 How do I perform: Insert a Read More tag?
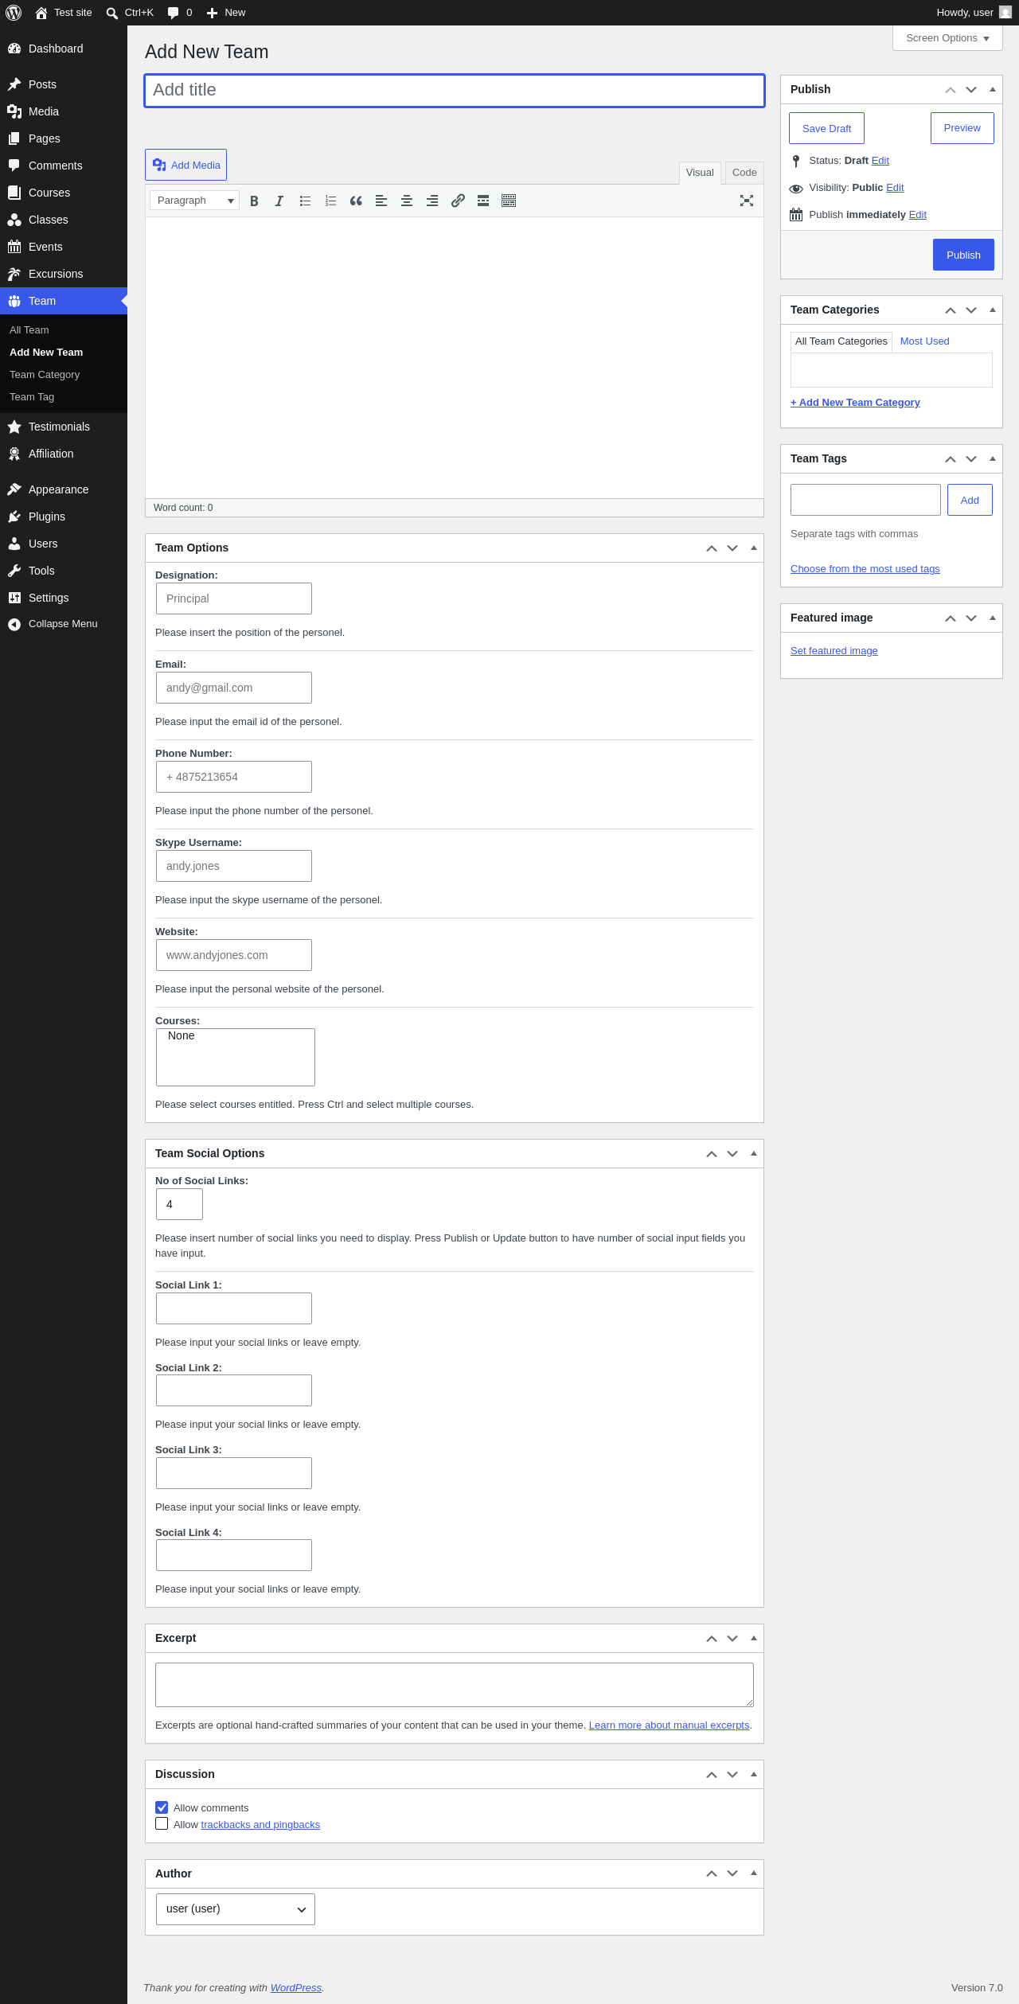[x=483, y=201]
